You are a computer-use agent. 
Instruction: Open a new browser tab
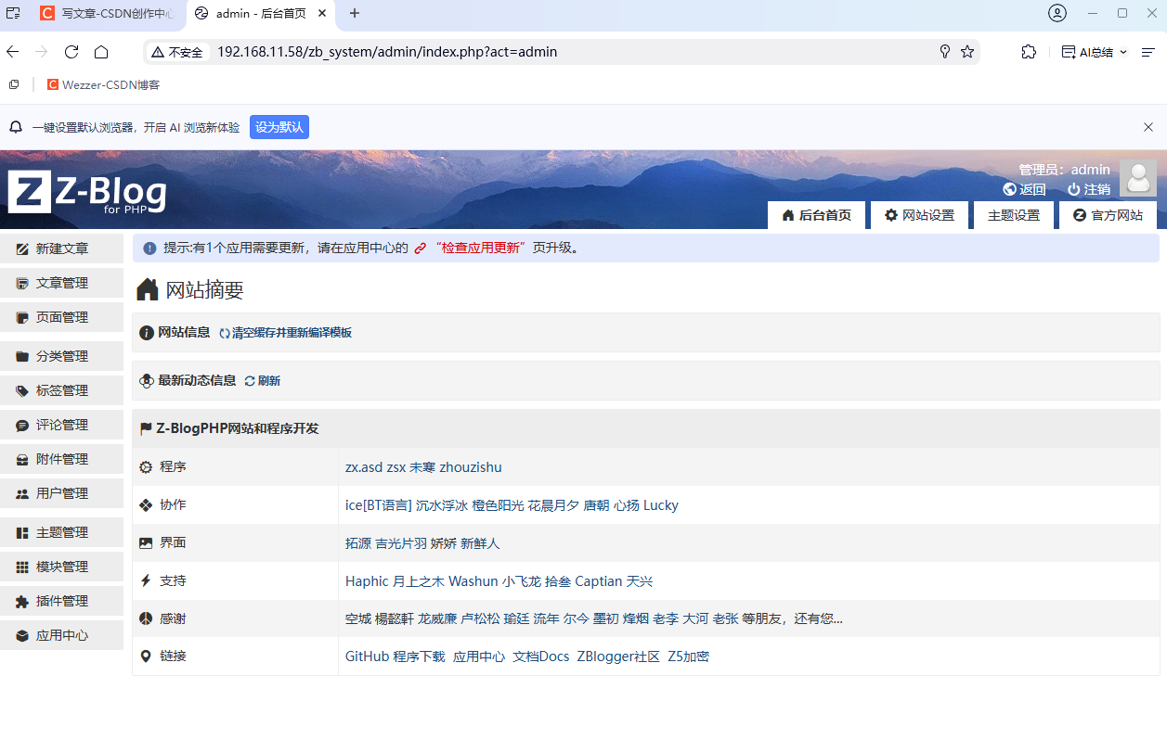click(x=355, y=13)
